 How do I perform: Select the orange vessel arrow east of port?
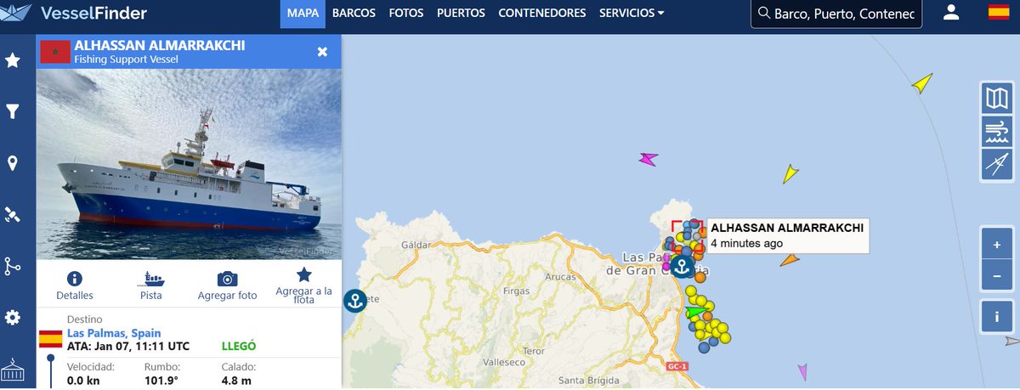(x=790, y=261)
